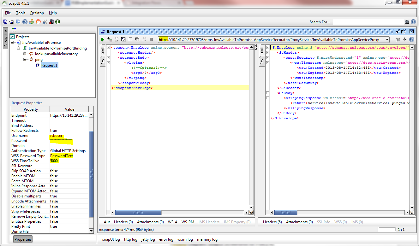
Task: Click add-to-TestCase icon beside play button
Action: pos(110,39)
